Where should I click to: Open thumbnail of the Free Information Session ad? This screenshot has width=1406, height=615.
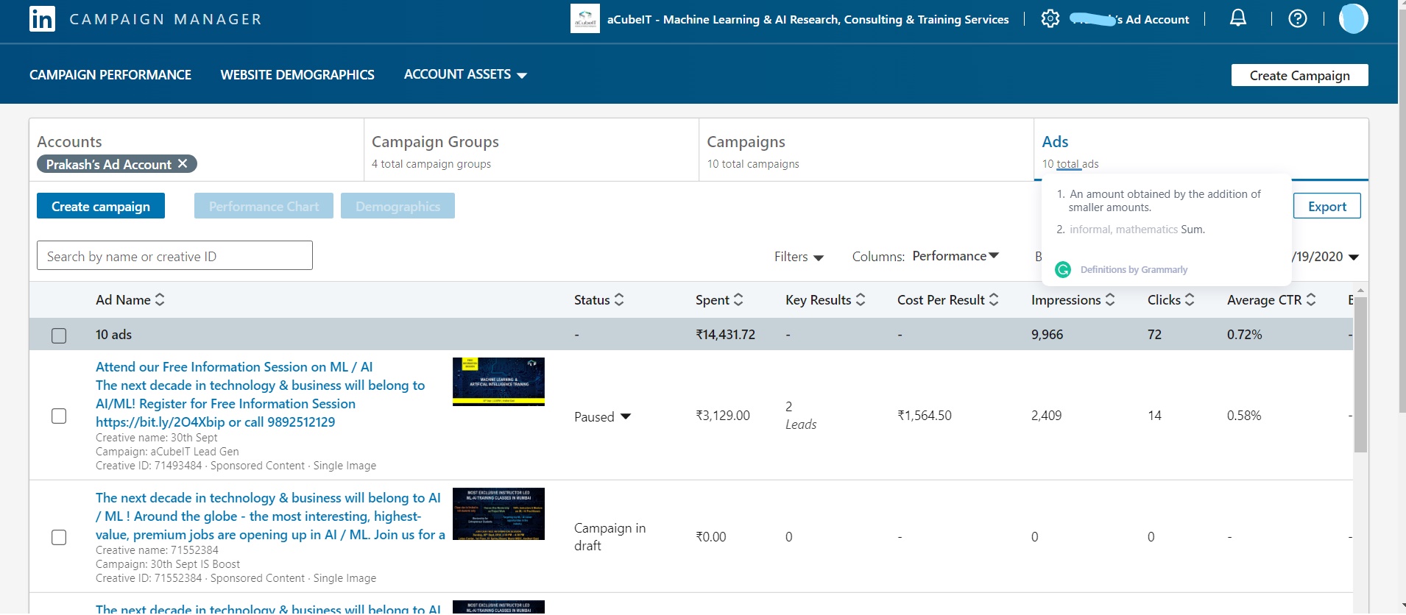[x=498, y=382]
